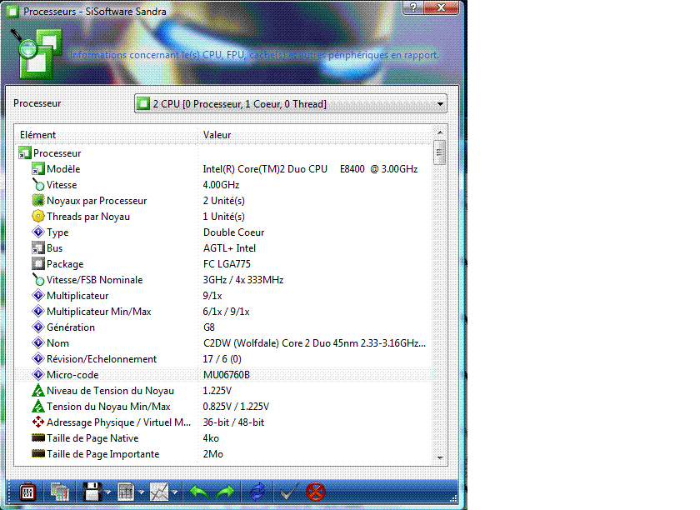Screen dimensions: 700x510
Task: Click the magnifier icon beside Vitesse
Action: click(38, 185)
